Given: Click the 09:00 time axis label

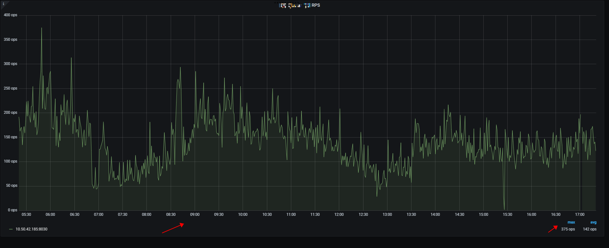Looking at the screenshot, I should (x=195, y=215).
